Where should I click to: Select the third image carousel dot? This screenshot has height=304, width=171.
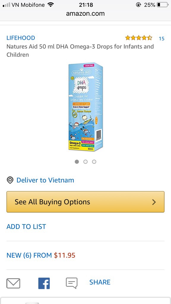tap(94, 162)
